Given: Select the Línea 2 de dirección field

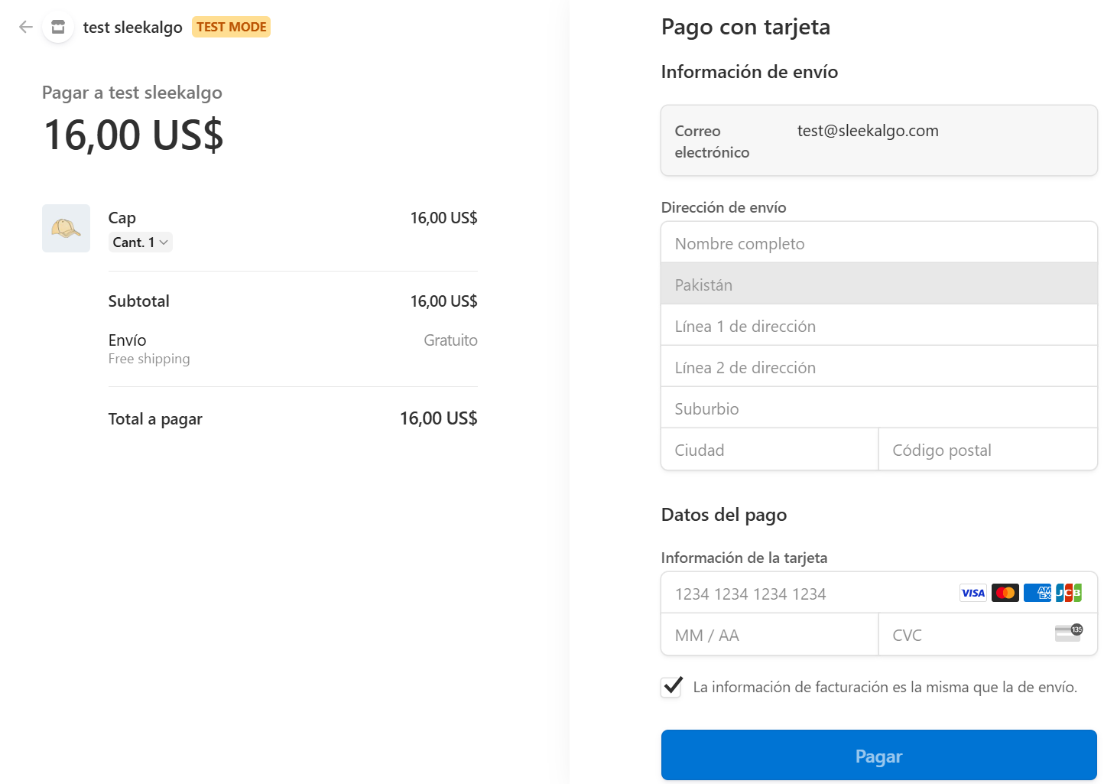Looking at the screenshot, I should click(878, 367).
